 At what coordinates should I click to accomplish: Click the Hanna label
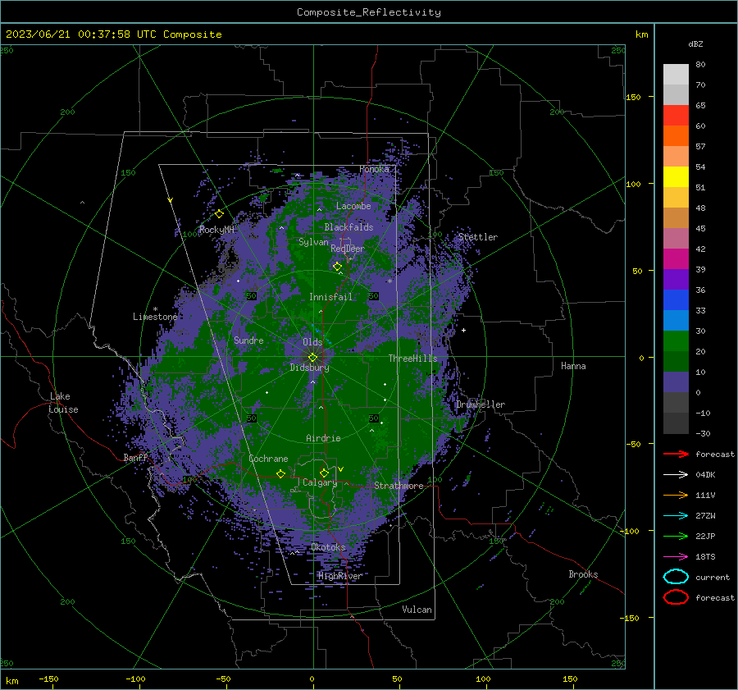573,366
